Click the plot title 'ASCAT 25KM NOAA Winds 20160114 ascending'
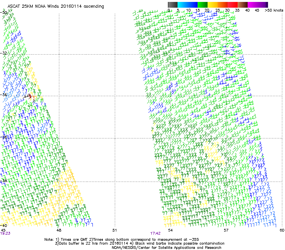The image size is (285, 250). [x=55, y=7]
